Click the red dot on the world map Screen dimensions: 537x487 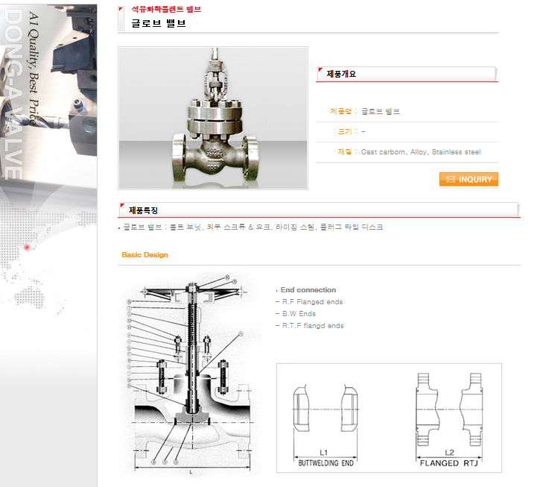tap(27, 248)
